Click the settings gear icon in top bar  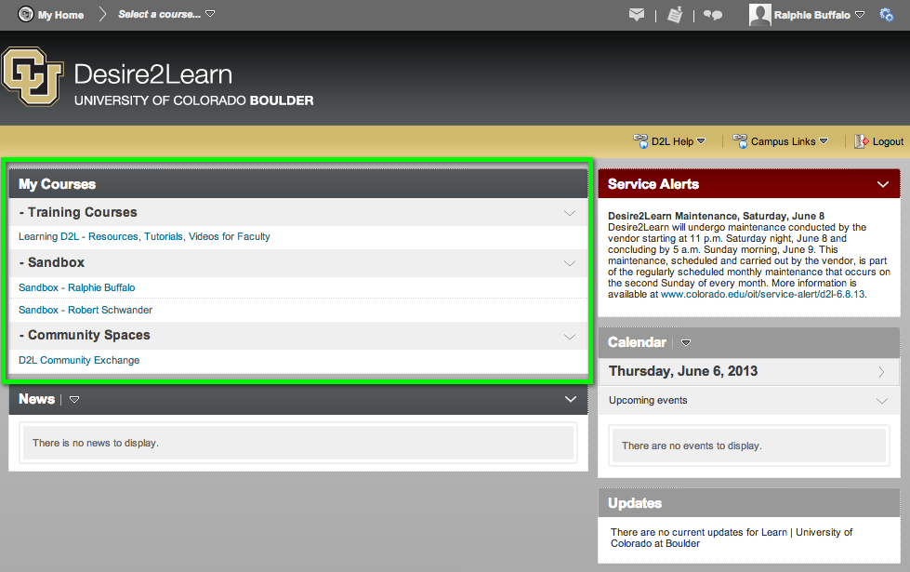coord(886,15)
